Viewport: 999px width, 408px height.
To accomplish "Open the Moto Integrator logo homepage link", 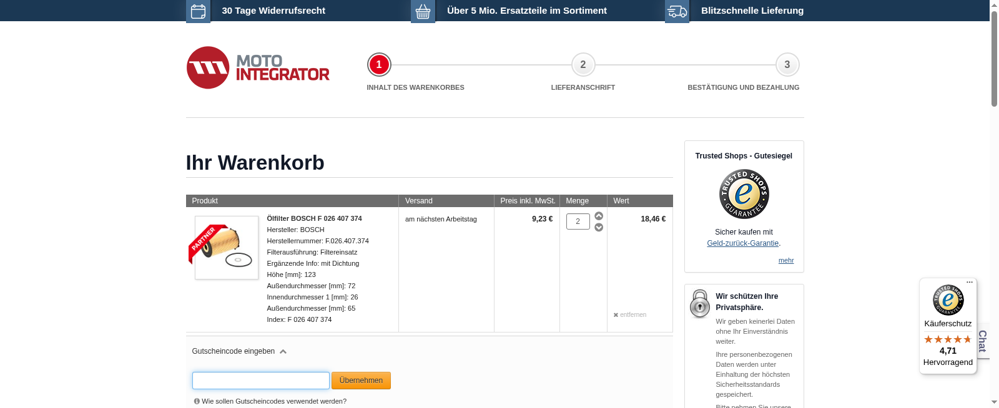I will coord(258,67).
